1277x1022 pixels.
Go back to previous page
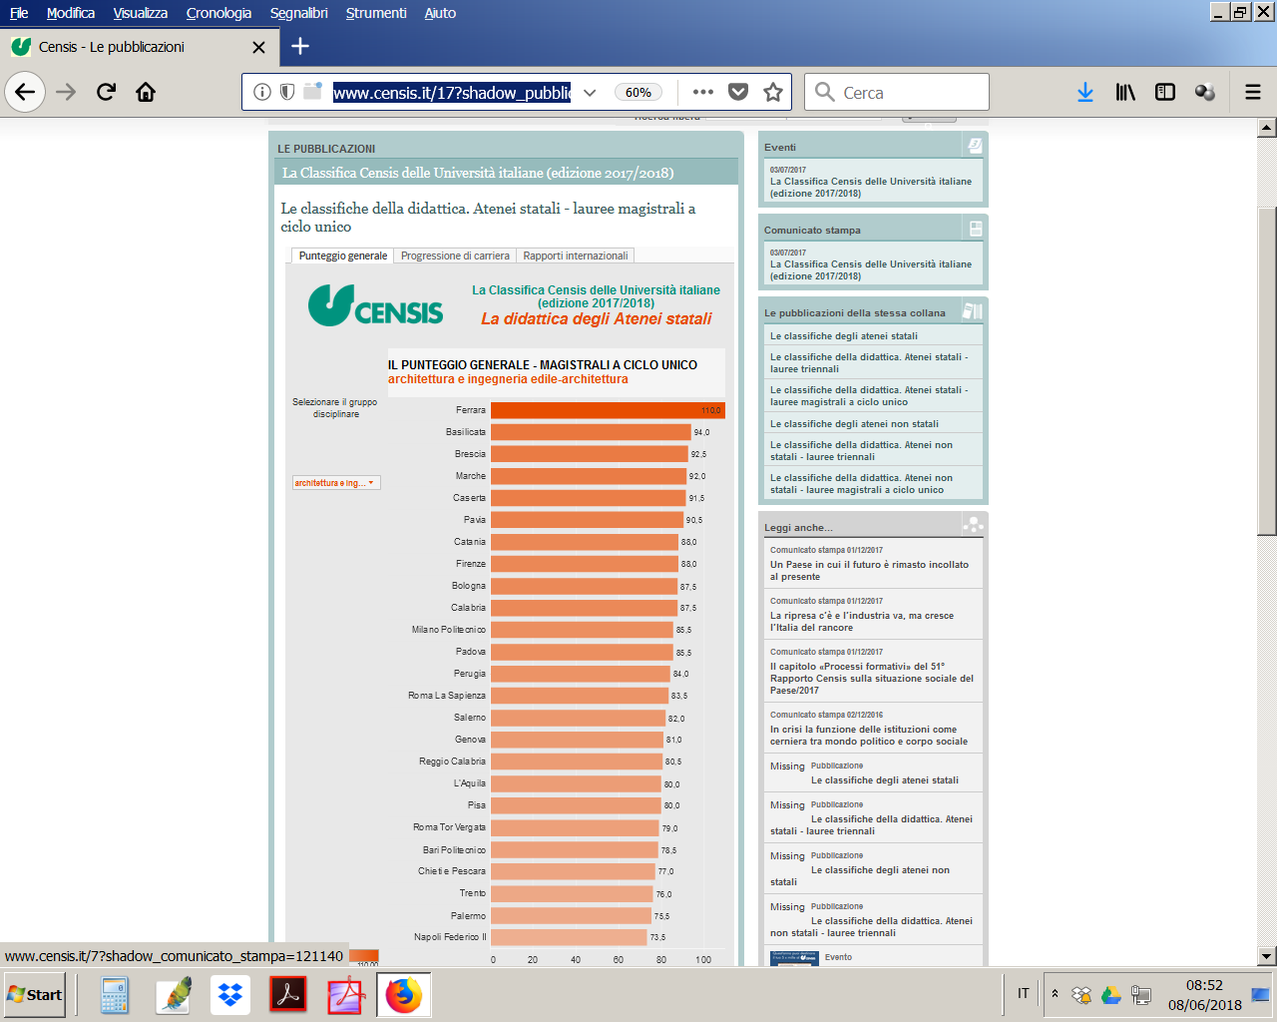point(25,92)
